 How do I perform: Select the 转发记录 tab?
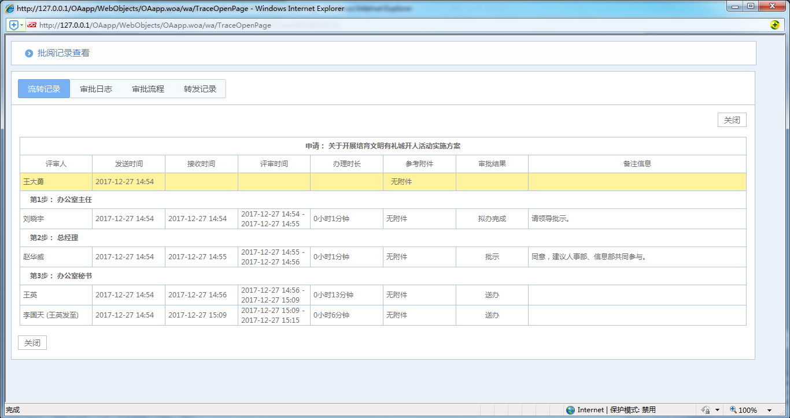tap(200, 89)
